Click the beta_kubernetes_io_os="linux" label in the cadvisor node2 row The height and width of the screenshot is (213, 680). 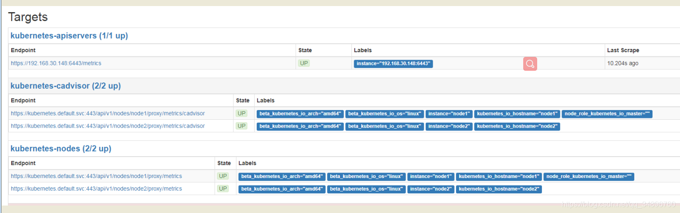(385, 126)
